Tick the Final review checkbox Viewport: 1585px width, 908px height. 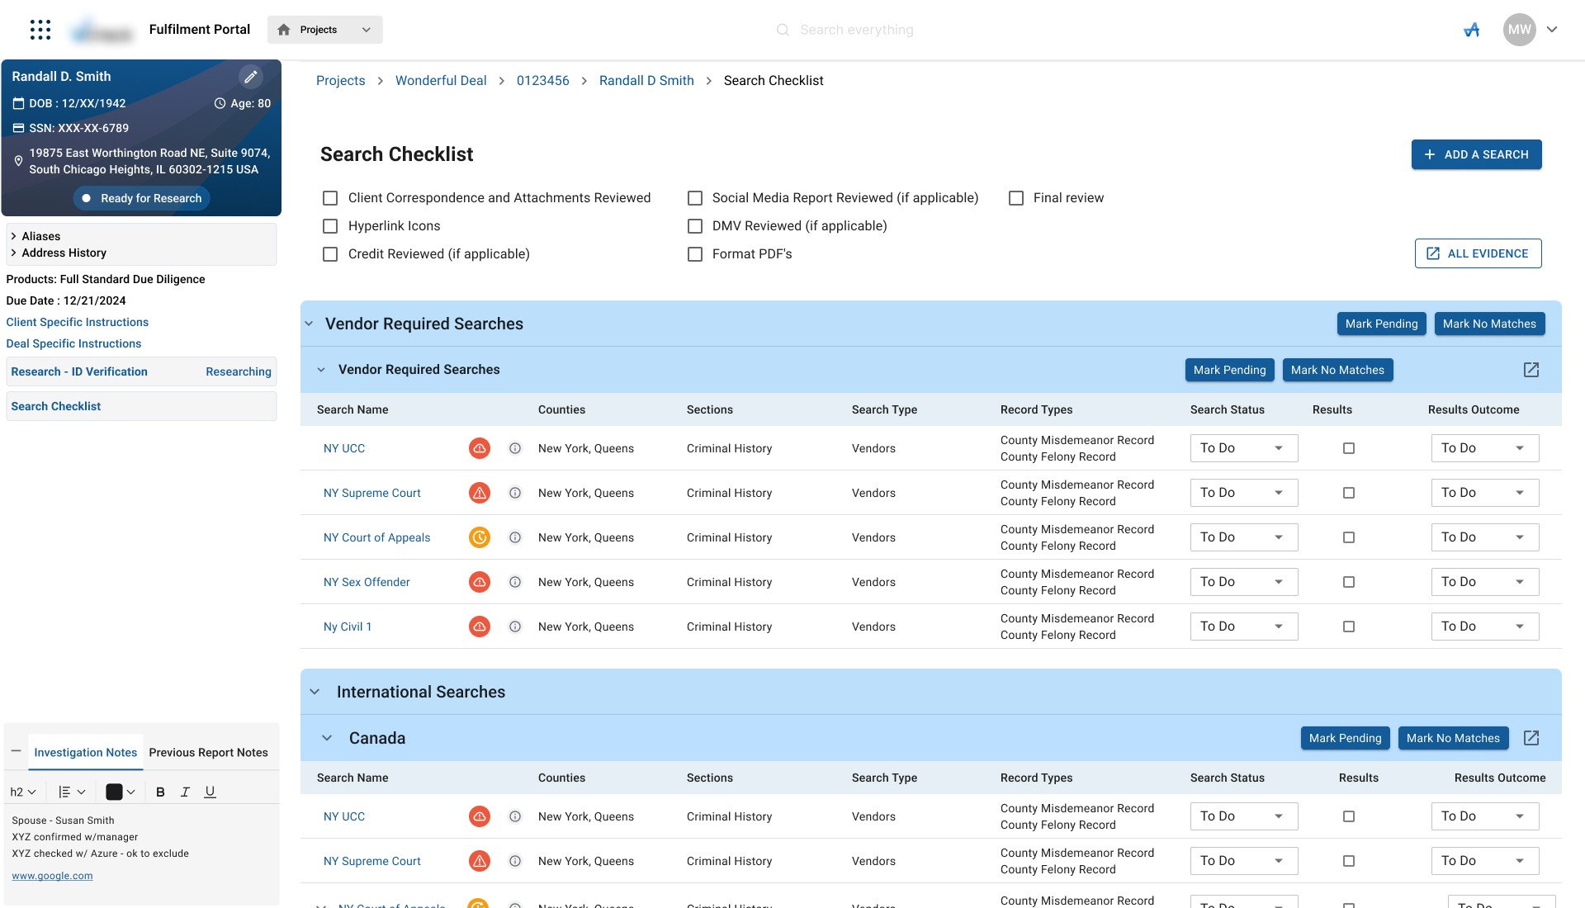point(1016,198)
